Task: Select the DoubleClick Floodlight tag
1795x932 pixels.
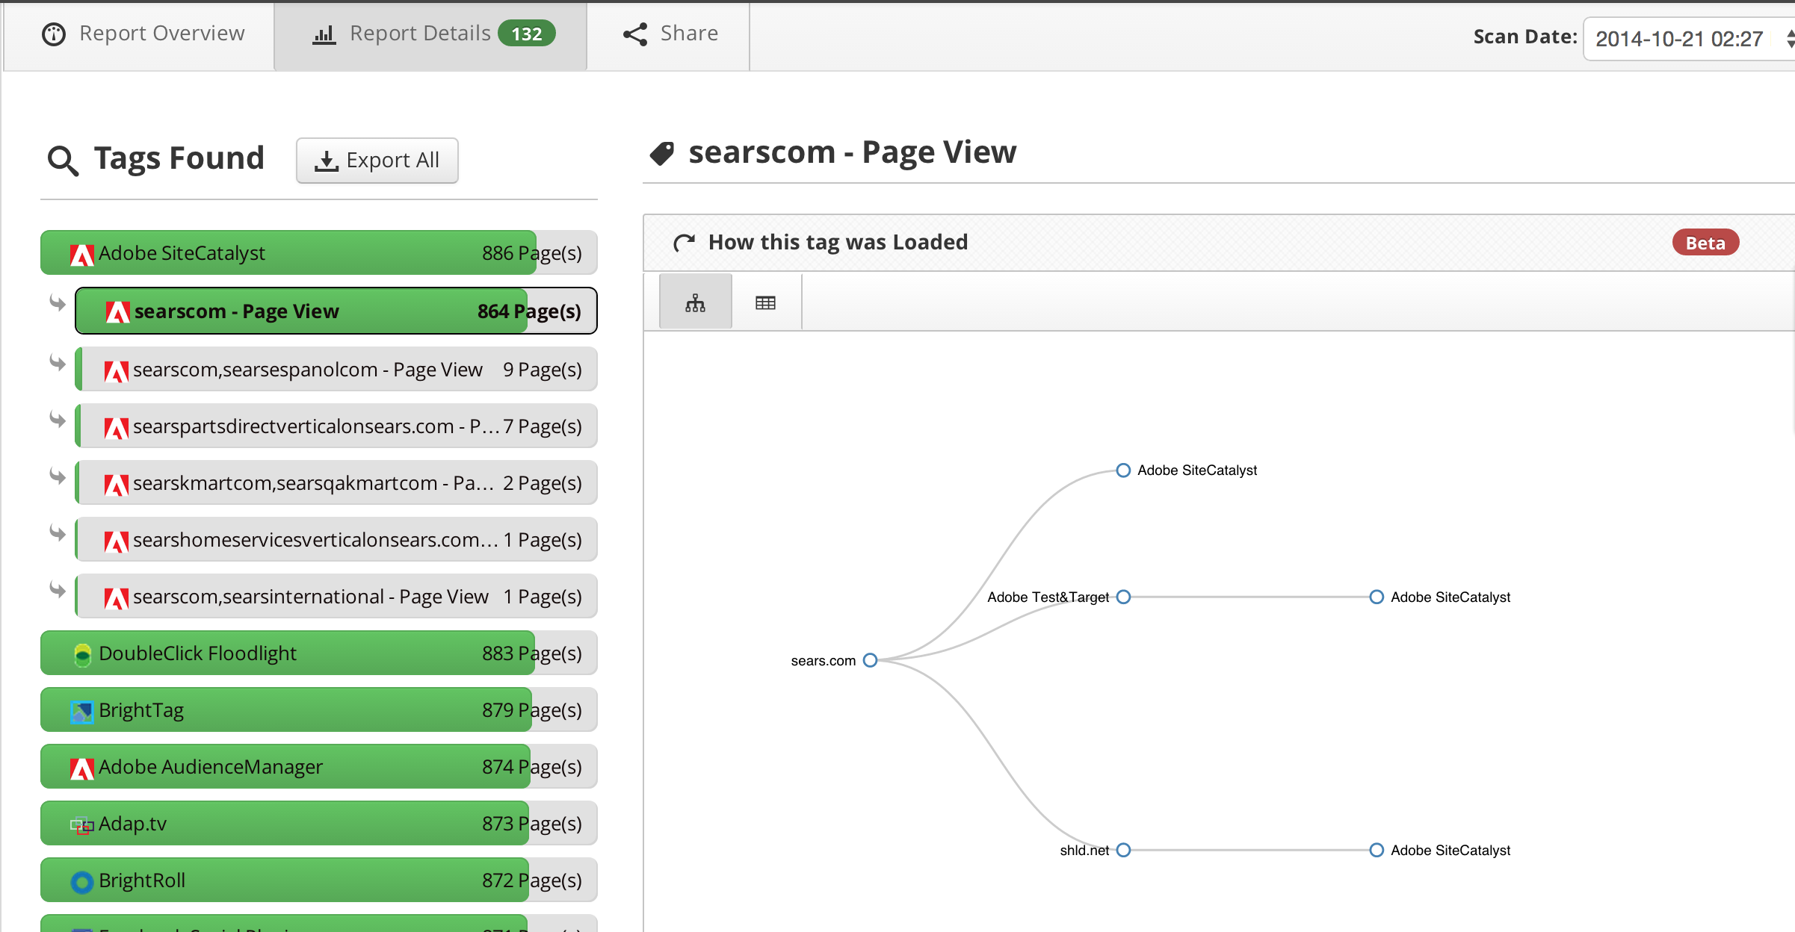Action: (319, 653)
